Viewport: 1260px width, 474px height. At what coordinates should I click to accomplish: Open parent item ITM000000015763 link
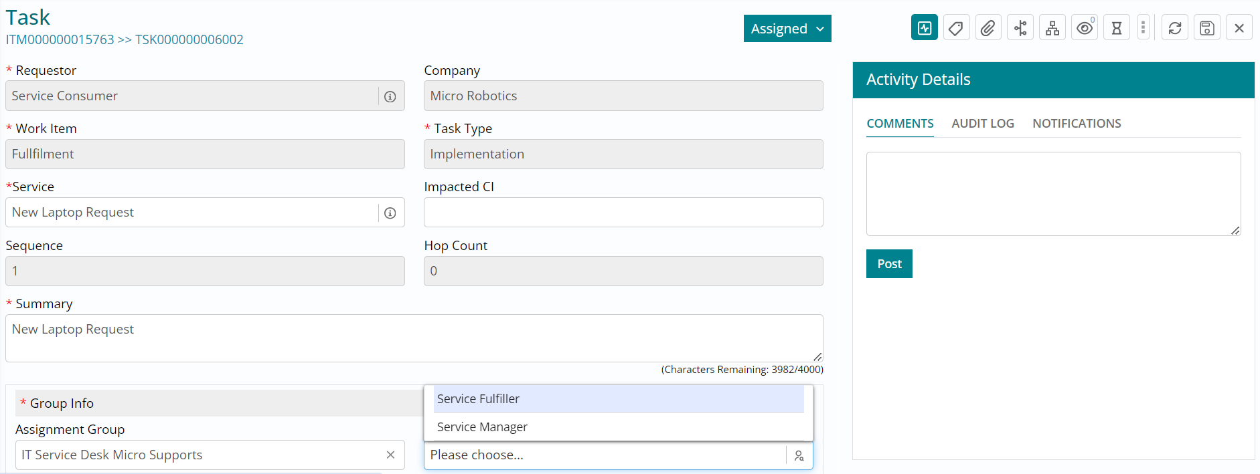click(x=60, y=40)
